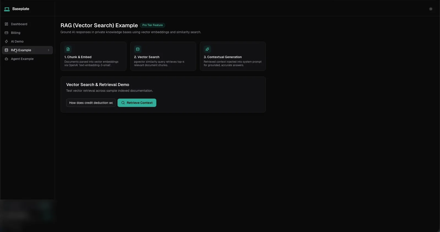This screenshot has width=440, height=232.
Task: Click the '3. Contextual Generation' heading
Action: [x=223, y=57]
